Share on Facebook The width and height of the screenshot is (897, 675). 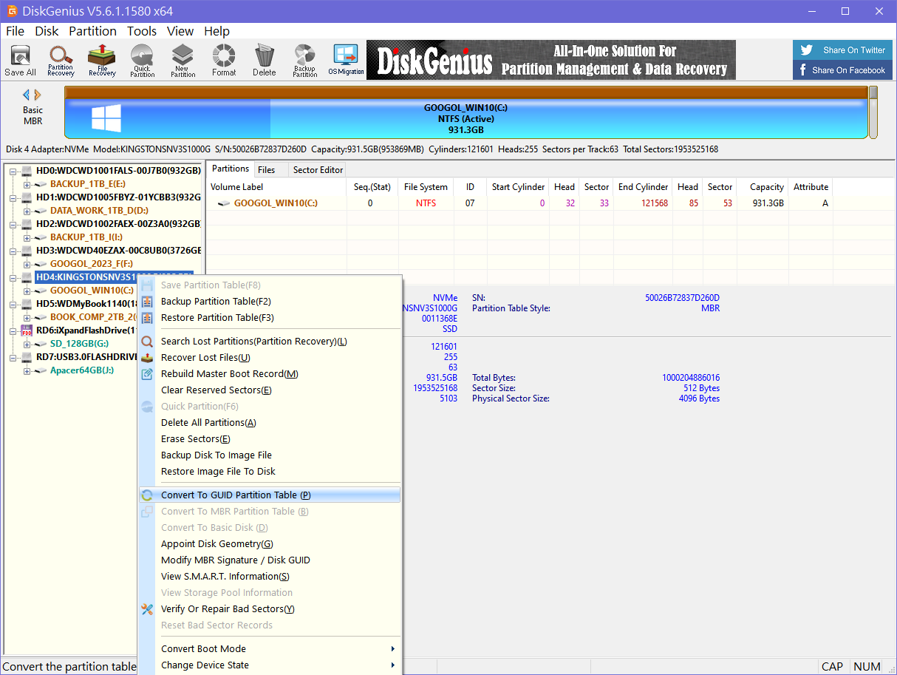coord(843,70)
